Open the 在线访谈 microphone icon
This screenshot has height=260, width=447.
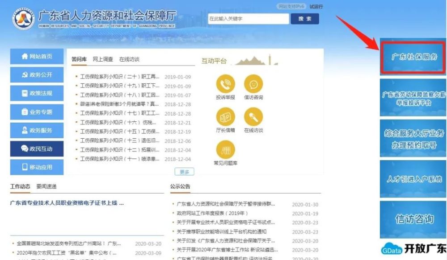click(253, 117)
